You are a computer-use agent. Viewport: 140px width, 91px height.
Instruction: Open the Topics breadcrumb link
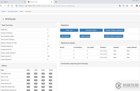point(21,11)
